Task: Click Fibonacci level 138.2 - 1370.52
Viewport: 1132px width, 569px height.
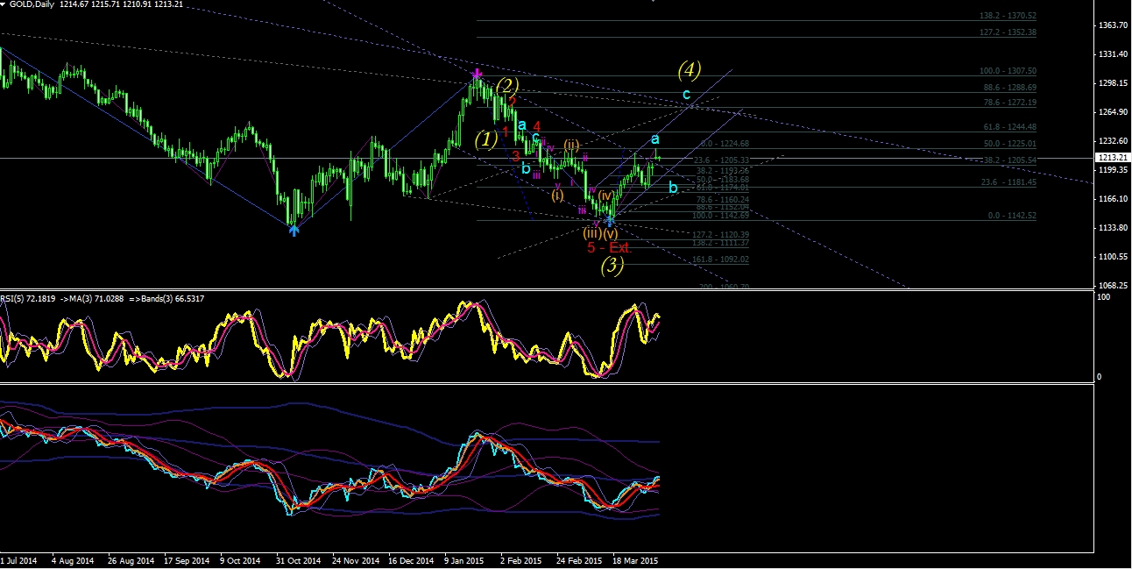Action: pos(1008,16)
